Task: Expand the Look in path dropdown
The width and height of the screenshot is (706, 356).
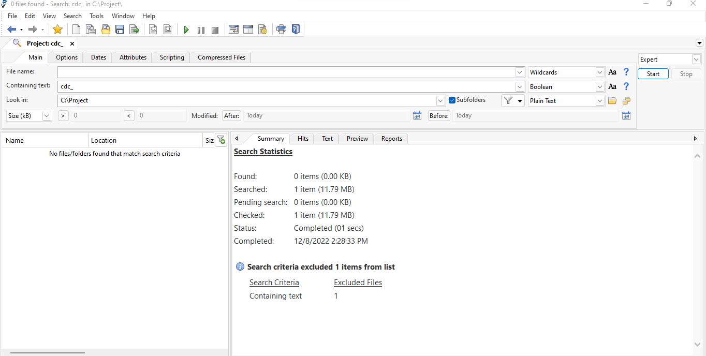Action: pos(440,101)
